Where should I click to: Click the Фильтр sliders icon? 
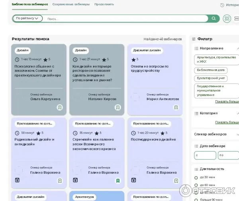coord(194,39)
